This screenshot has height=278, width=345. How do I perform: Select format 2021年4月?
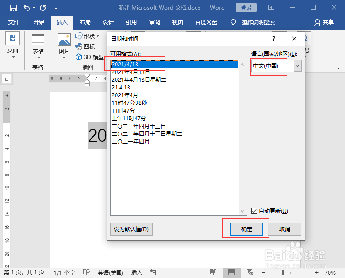pos(175,95)
